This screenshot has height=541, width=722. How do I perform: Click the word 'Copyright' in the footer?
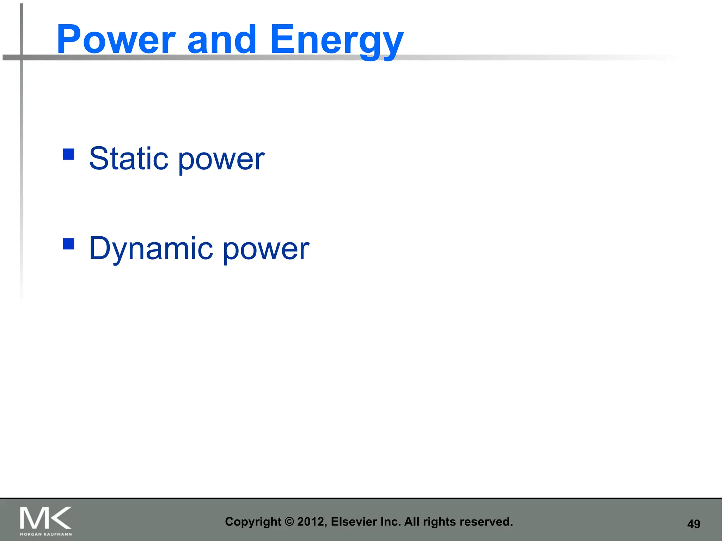pos(253,522)
